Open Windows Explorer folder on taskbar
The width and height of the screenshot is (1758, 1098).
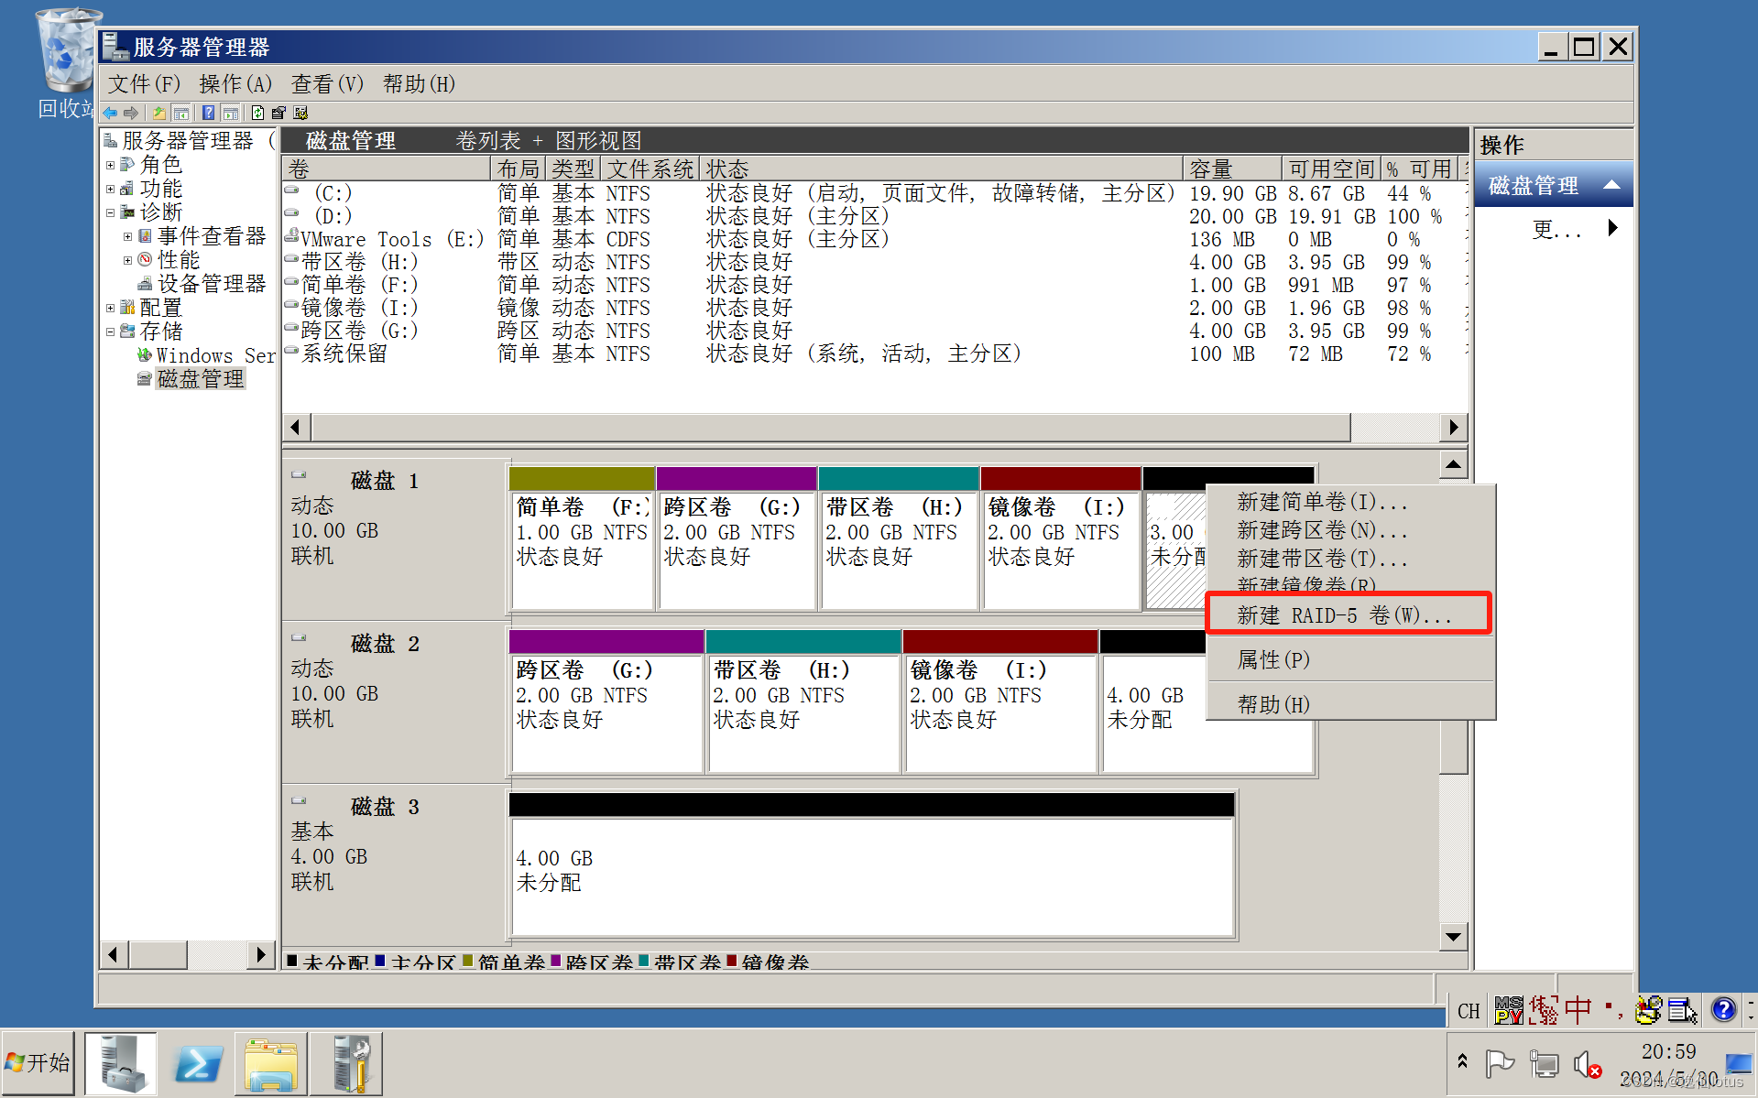click(x=271, y=1063)
